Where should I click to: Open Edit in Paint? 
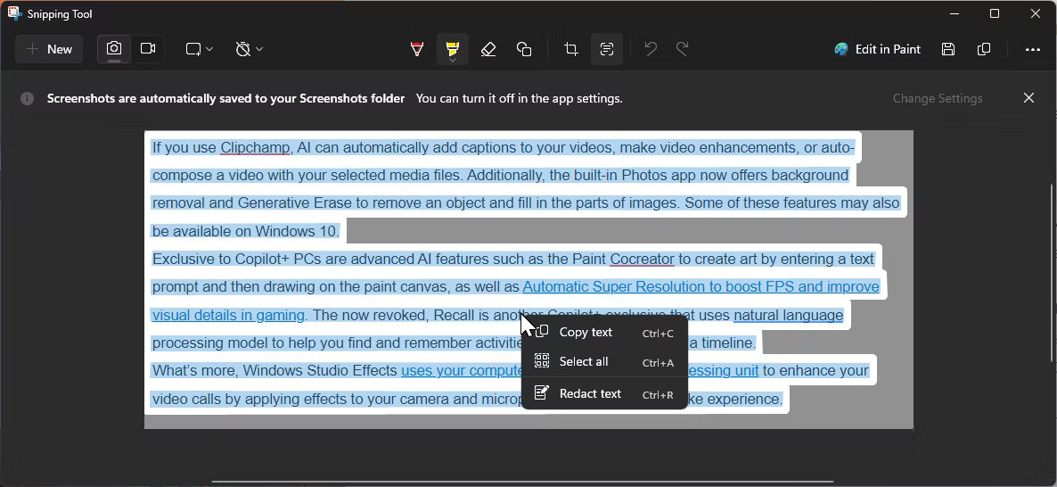tap(878, 49)
